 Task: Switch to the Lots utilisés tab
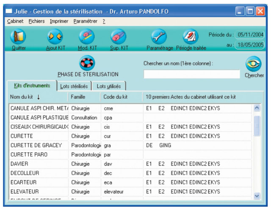pos(108,86)
